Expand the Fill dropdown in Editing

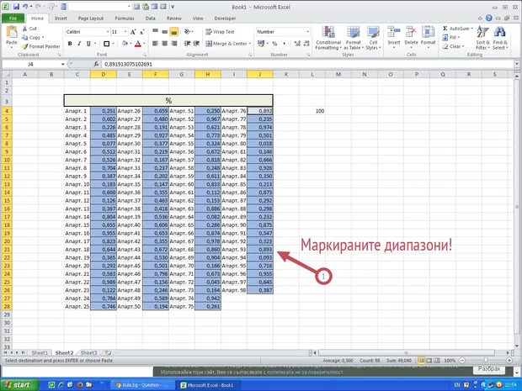coord(458,38)
